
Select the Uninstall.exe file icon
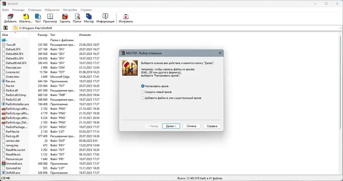pos(3,163)
